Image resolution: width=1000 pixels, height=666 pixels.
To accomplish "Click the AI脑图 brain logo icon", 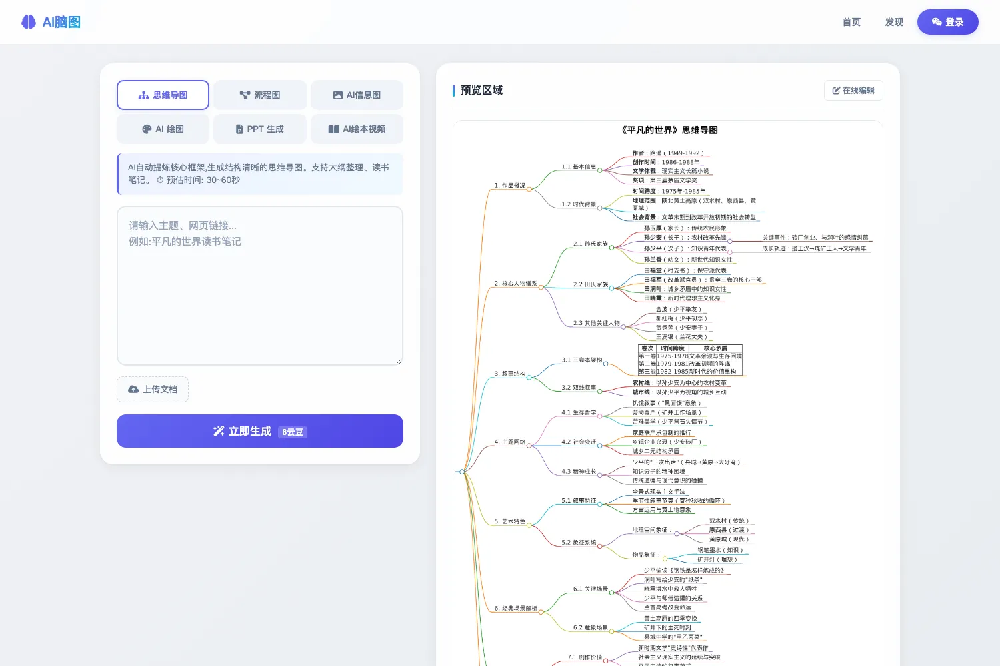I will (29, 22).
